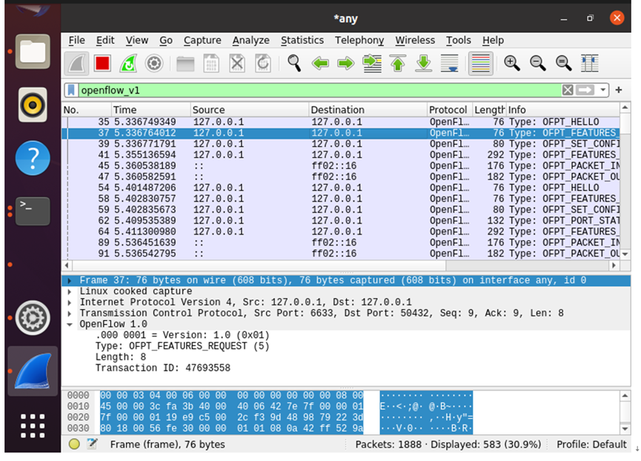Show applications grid in dock

[33, 426]
